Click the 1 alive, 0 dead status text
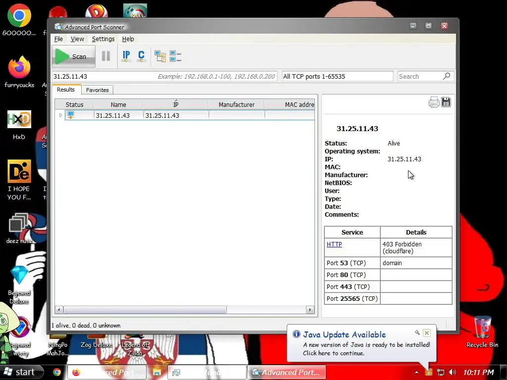The image size is (507, 380). (x=86, y=326)
